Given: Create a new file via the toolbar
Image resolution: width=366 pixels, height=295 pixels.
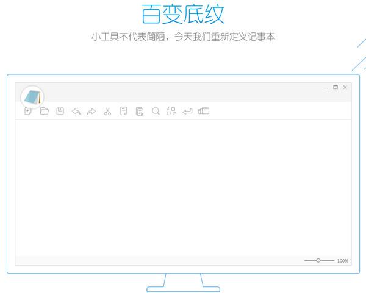Looking at the screenshot, I should coord(28,112).
